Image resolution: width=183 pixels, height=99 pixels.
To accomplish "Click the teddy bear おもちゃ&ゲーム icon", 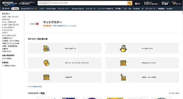I will pyautogui.click(x=46, y=48).
